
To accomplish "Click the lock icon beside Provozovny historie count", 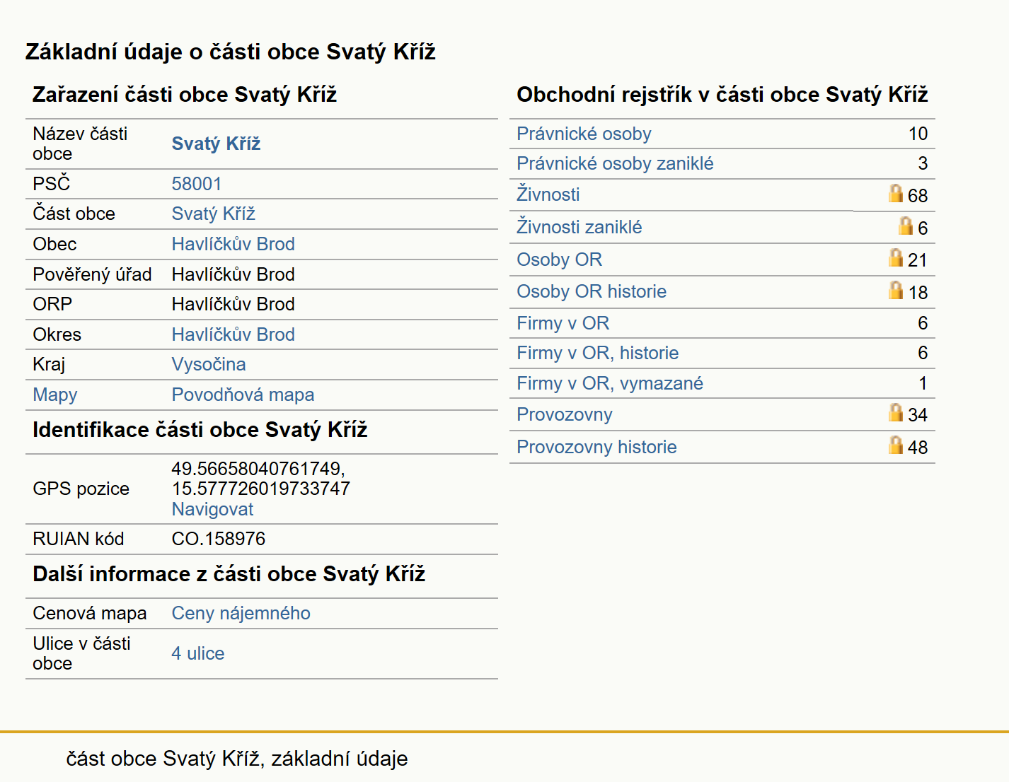I will 896,445.
